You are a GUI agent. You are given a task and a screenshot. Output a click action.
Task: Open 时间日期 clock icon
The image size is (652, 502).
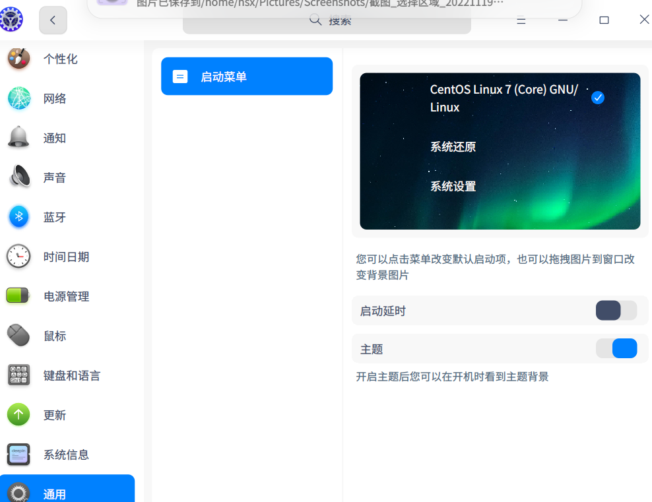[18, 256]
